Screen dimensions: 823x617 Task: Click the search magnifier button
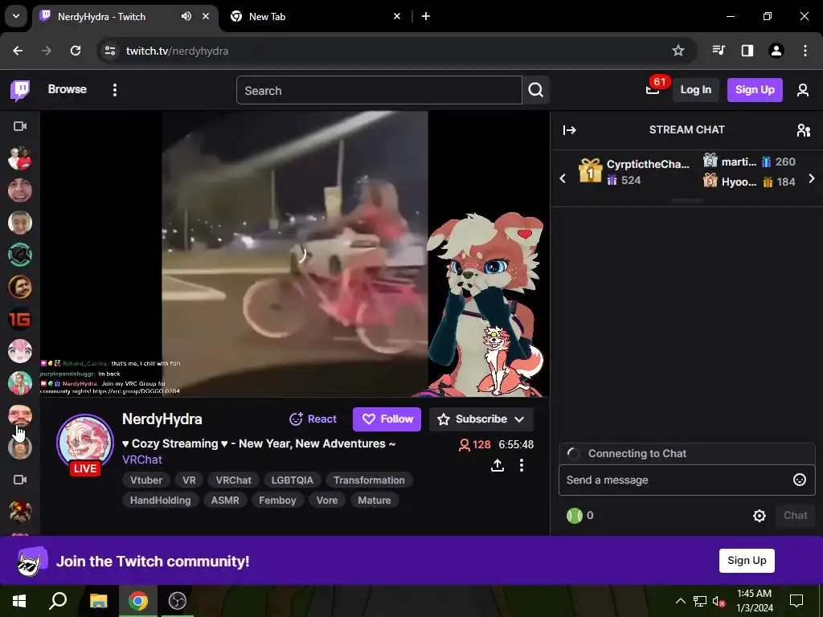click(536, 90)
